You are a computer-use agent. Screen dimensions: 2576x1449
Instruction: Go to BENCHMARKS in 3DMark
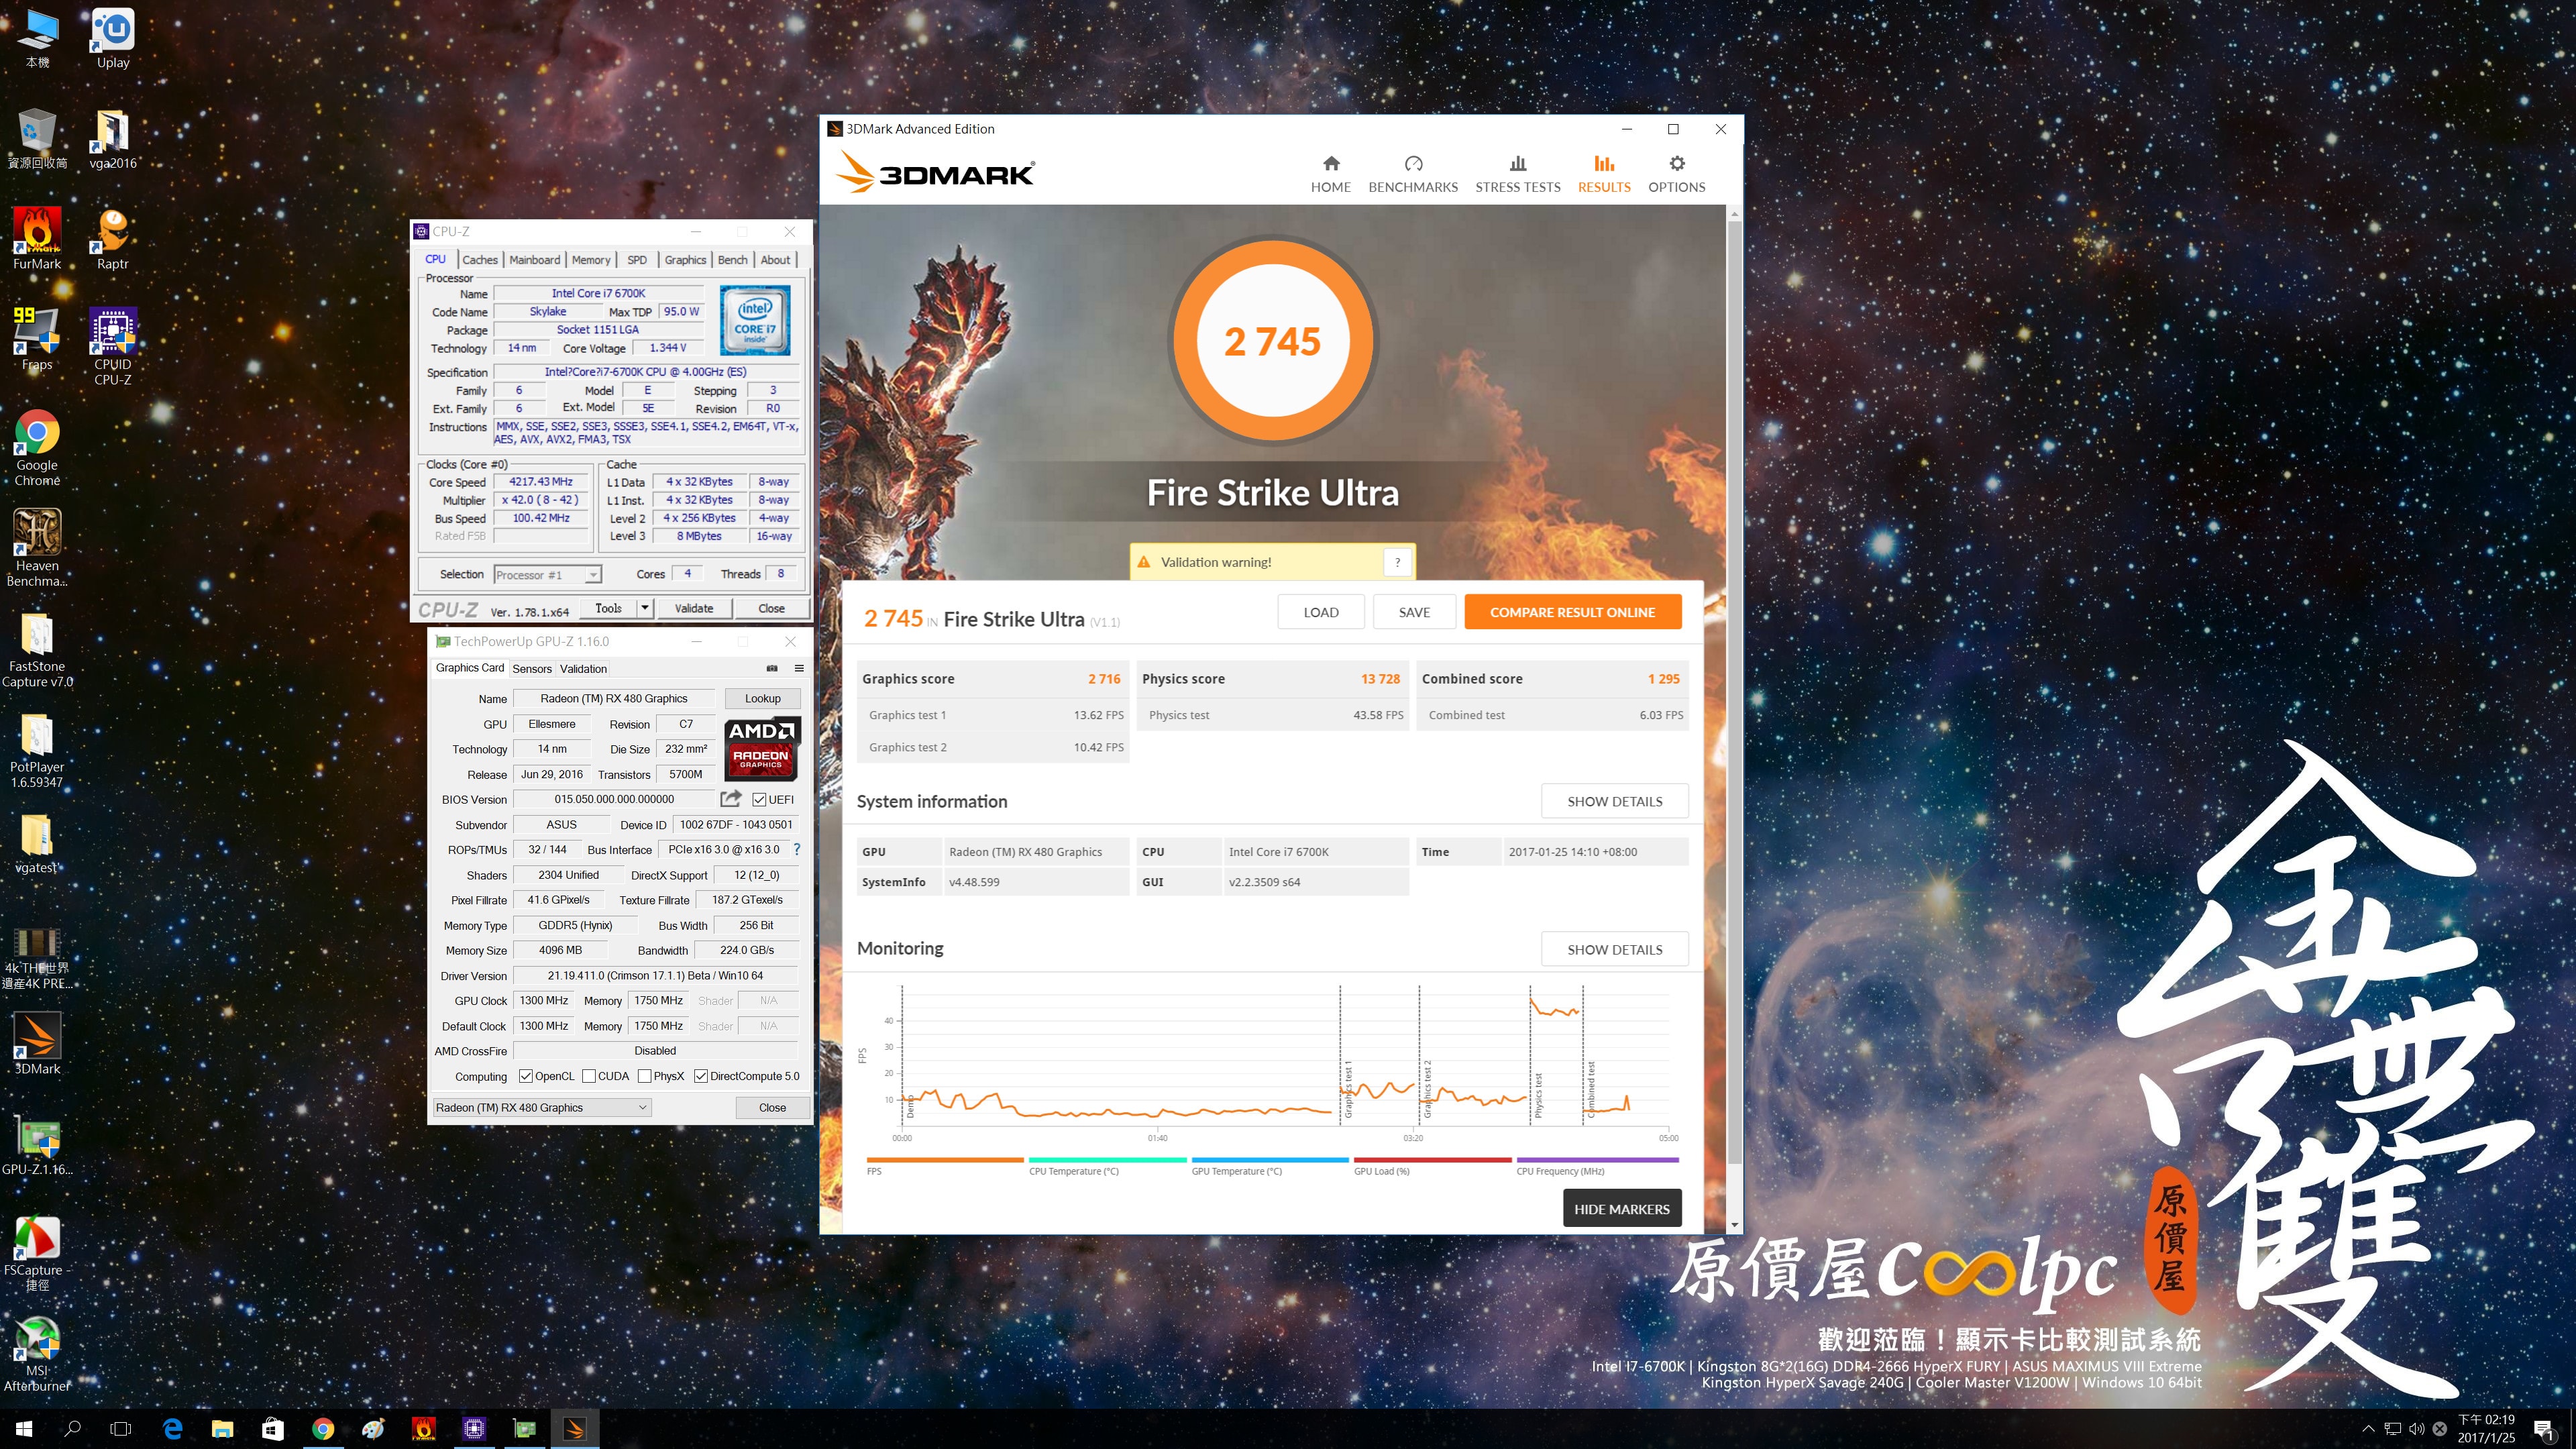[x=1412, y=174]
